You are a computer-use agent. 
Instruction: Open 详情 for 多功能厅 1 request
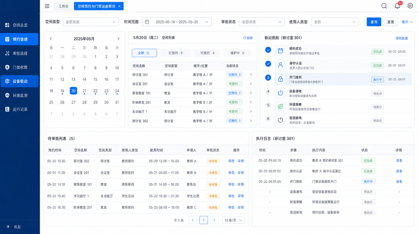pos(240,196)
